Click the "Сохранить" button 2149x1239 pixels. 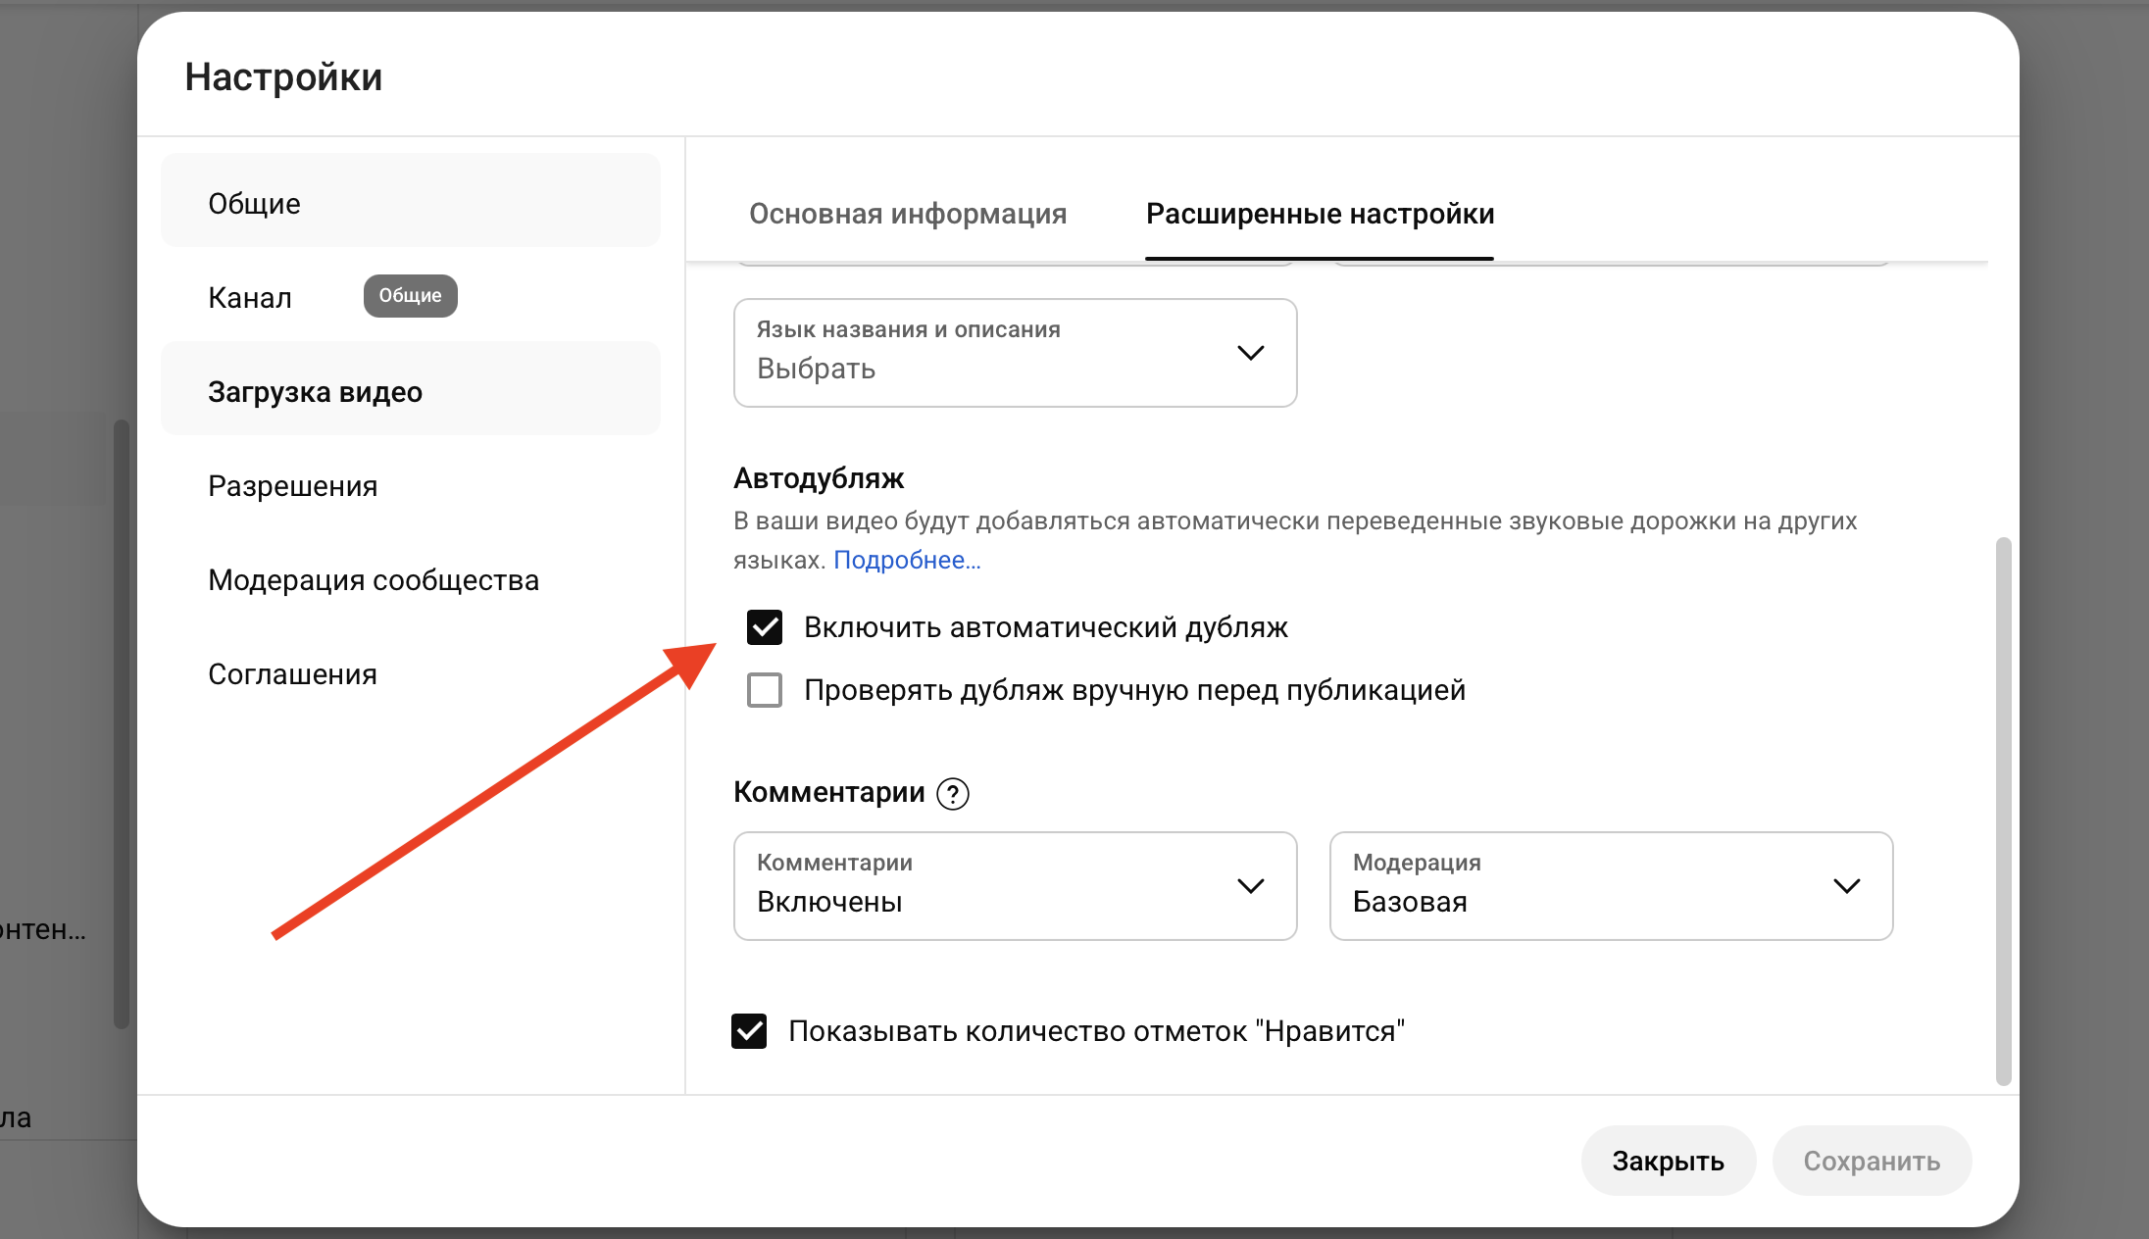pos(1872,1160)
